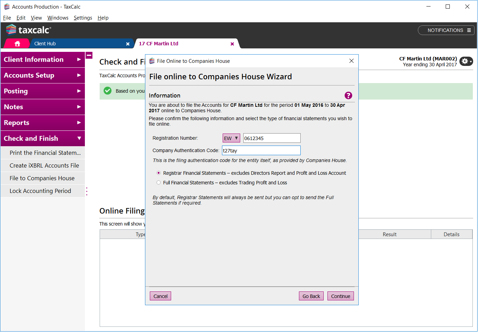Expand the Client Information section
The height and width of the screenshot is (333, 479).
pyautogui.click(x=43, y=59)
